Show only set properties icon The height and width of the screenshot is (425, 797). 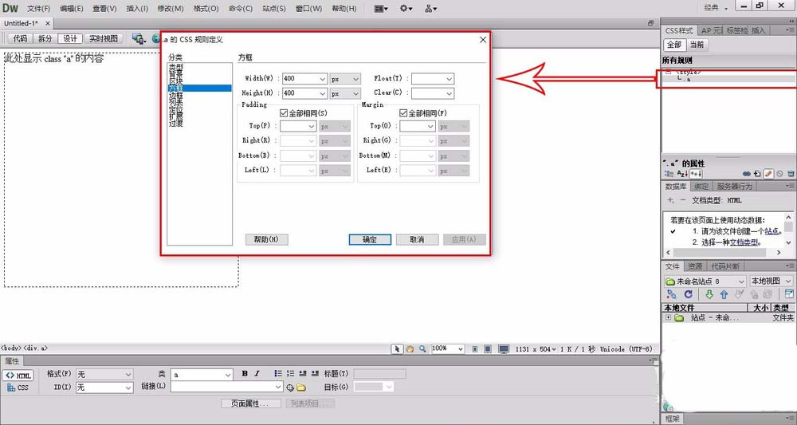pos(694,174)
